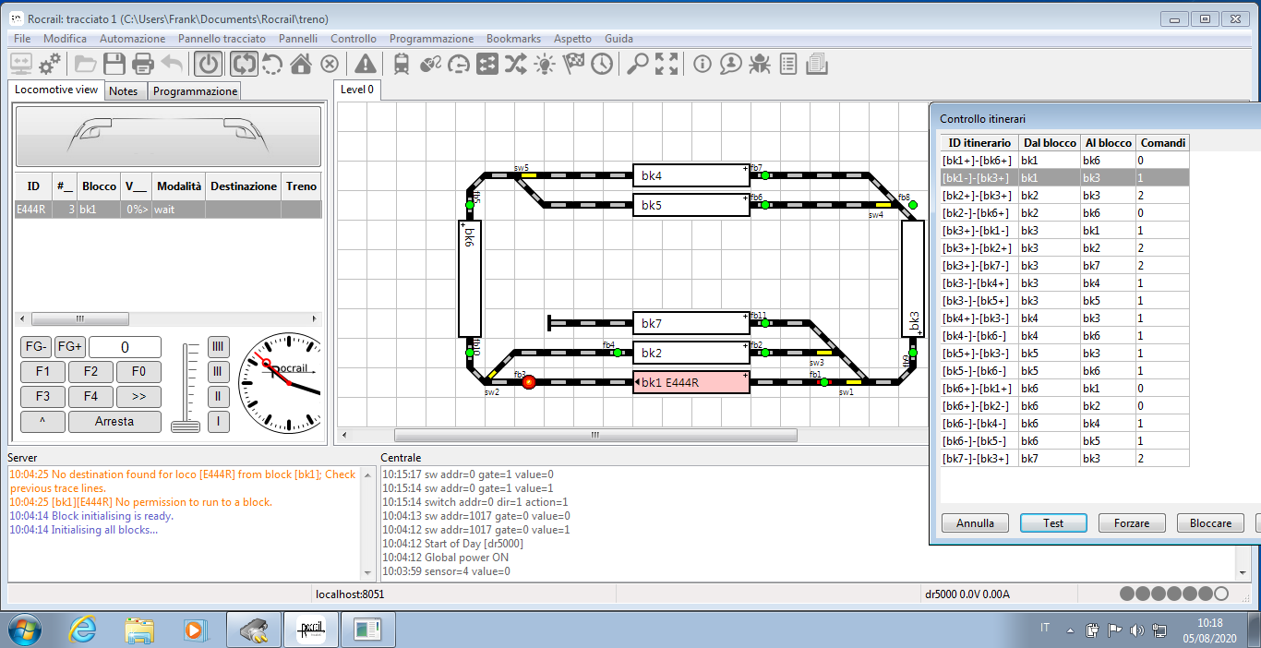The width and height of the screenshot is (1261, 648).
Task: Click the >> direction button
Action: click(x=138, y=397)
